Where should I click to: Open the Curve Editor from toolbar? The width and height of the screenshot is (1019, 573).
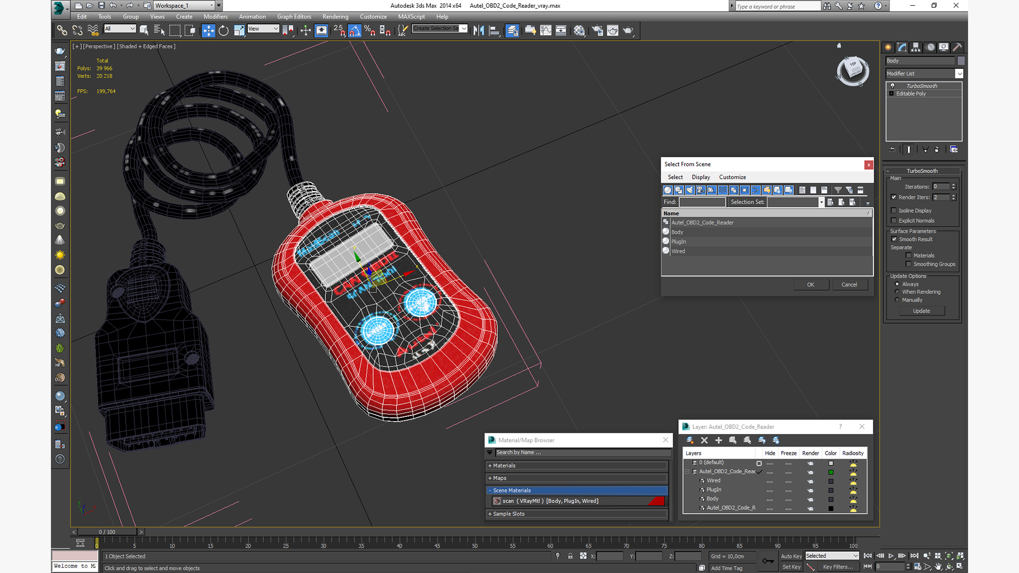coord(546,30)
